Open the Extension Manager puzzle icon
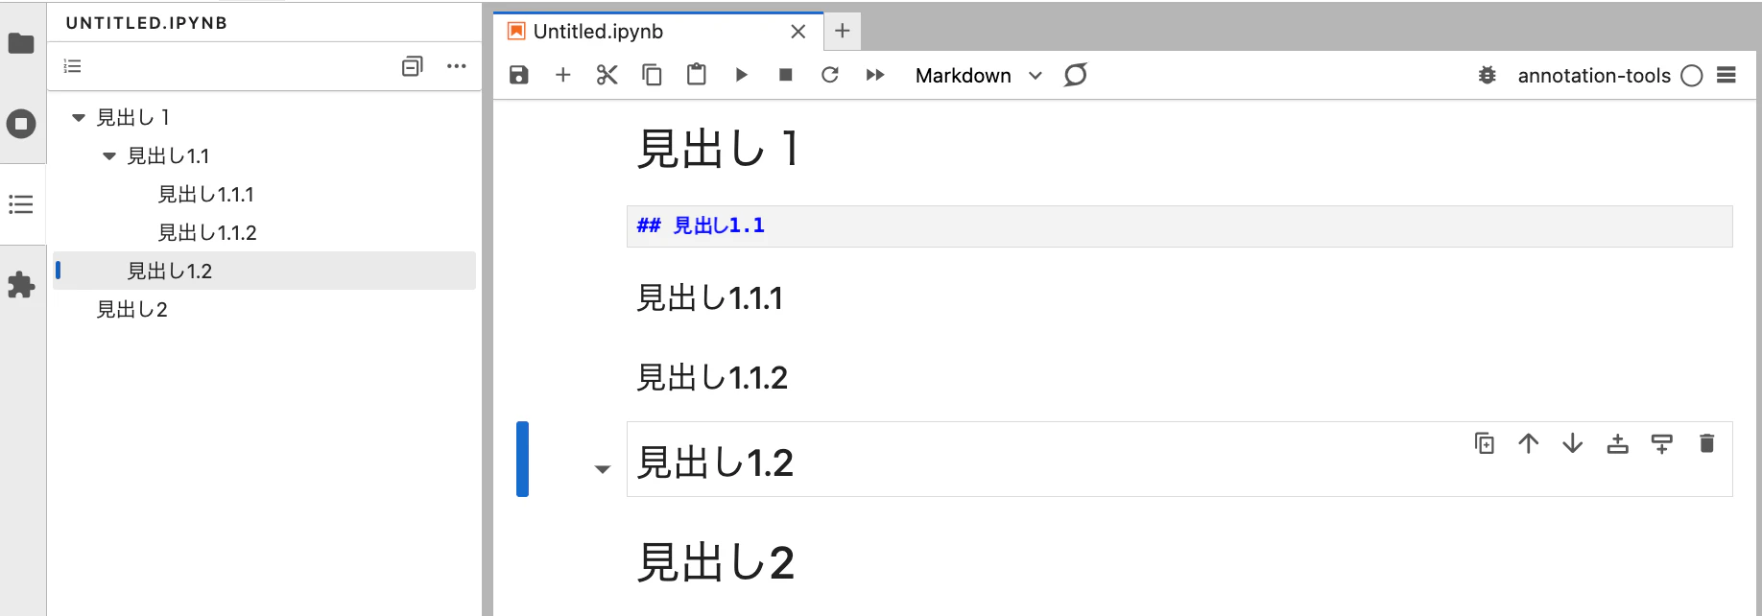Viewport: 1762px width, 616px height. click(21, 285)
